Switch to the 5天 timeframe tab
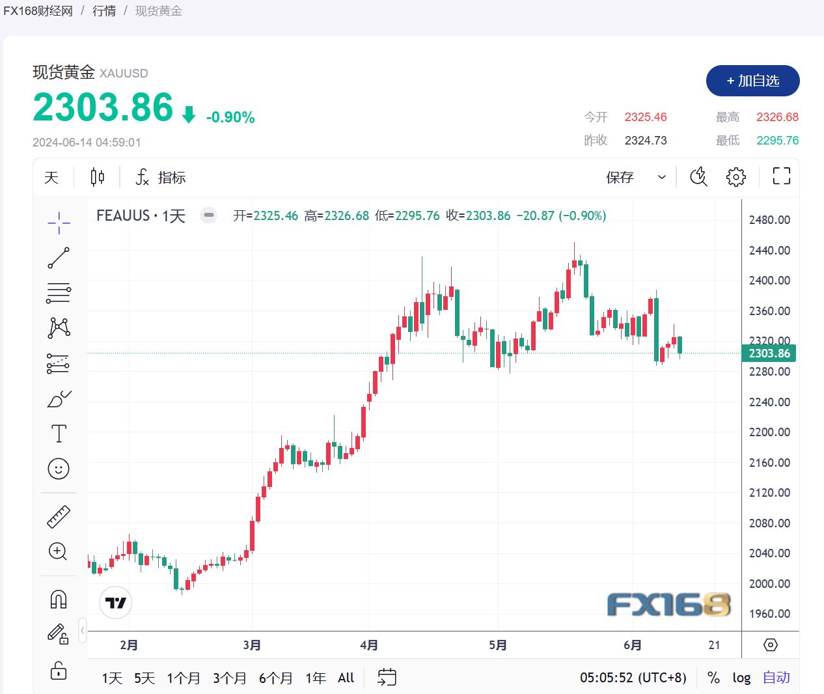The image size is (824, 694). pos(144,678)
